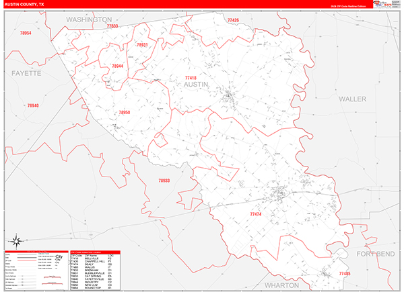
Task: Click the 77418 ZIP code label
Action: 191,78
